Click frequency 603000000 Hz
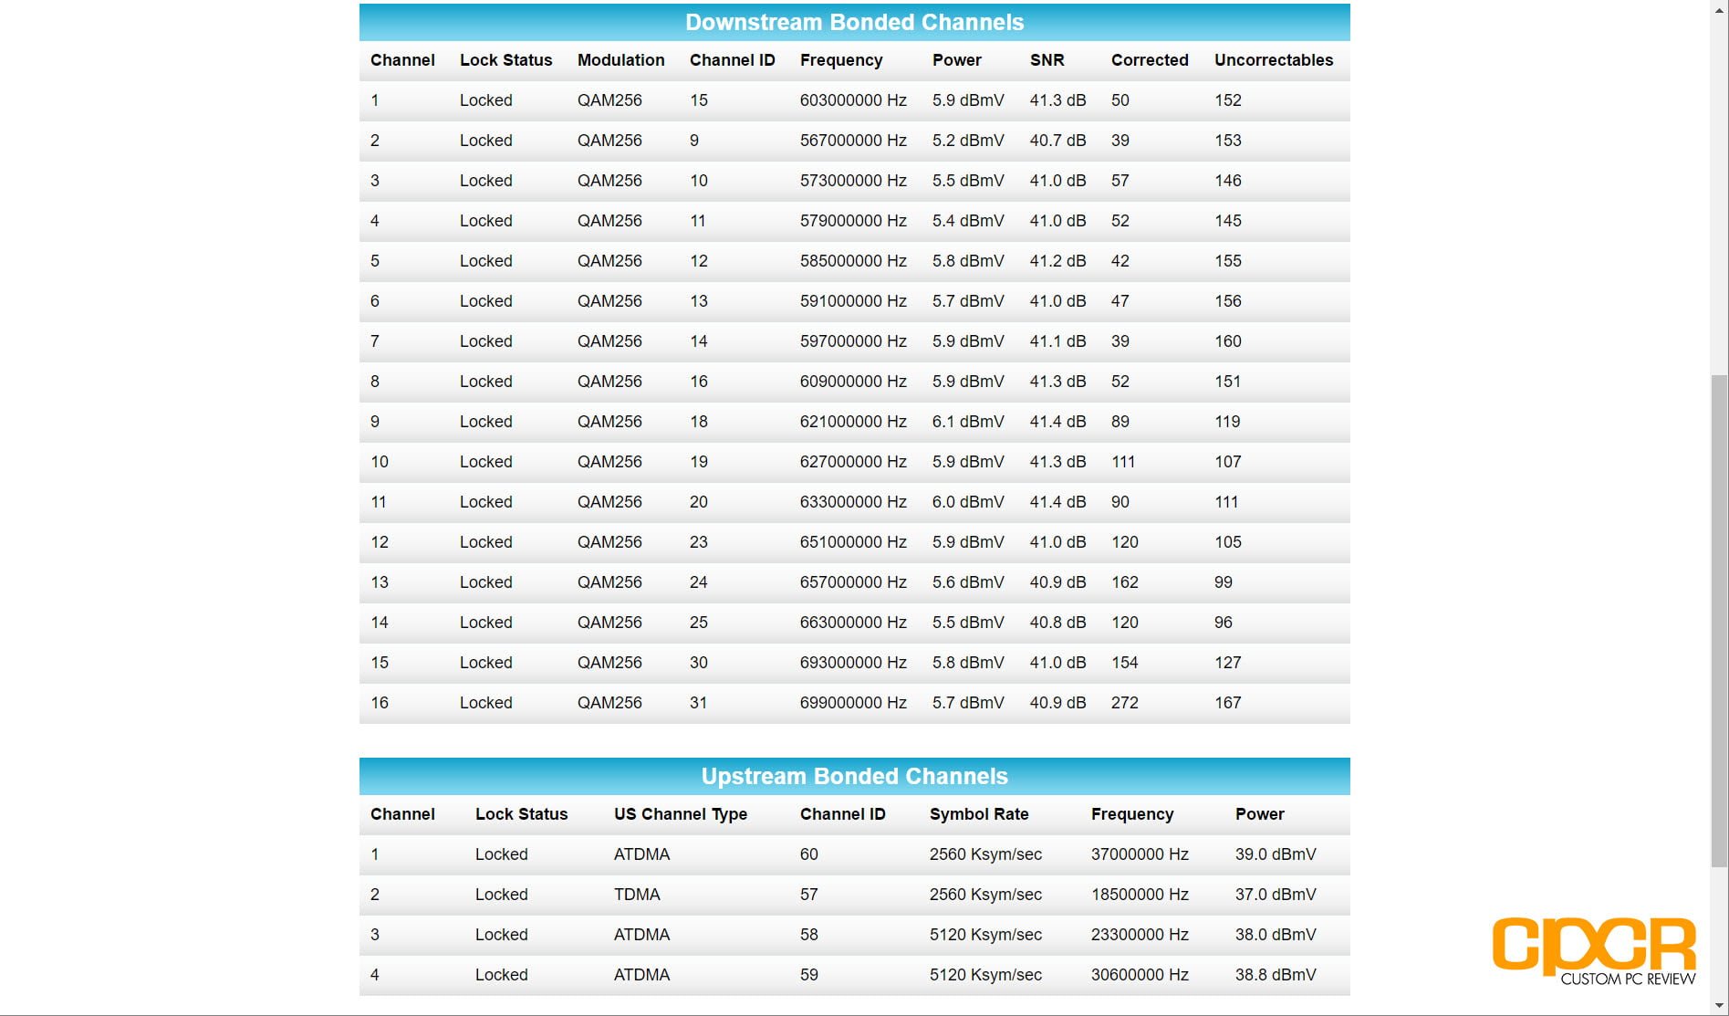The image size is (1729, 1016). pos(853,100)
